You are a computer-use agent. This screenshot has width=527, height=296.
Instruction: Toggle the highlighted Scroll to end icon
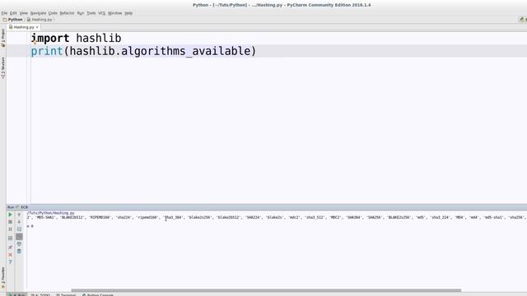coord(19,237)
